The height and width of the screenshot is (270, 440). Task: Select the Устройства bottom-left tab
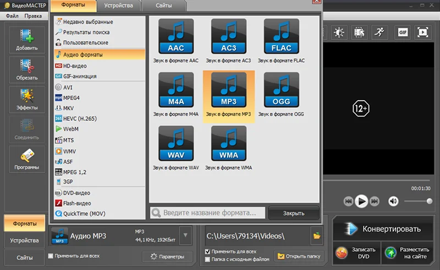24,240
